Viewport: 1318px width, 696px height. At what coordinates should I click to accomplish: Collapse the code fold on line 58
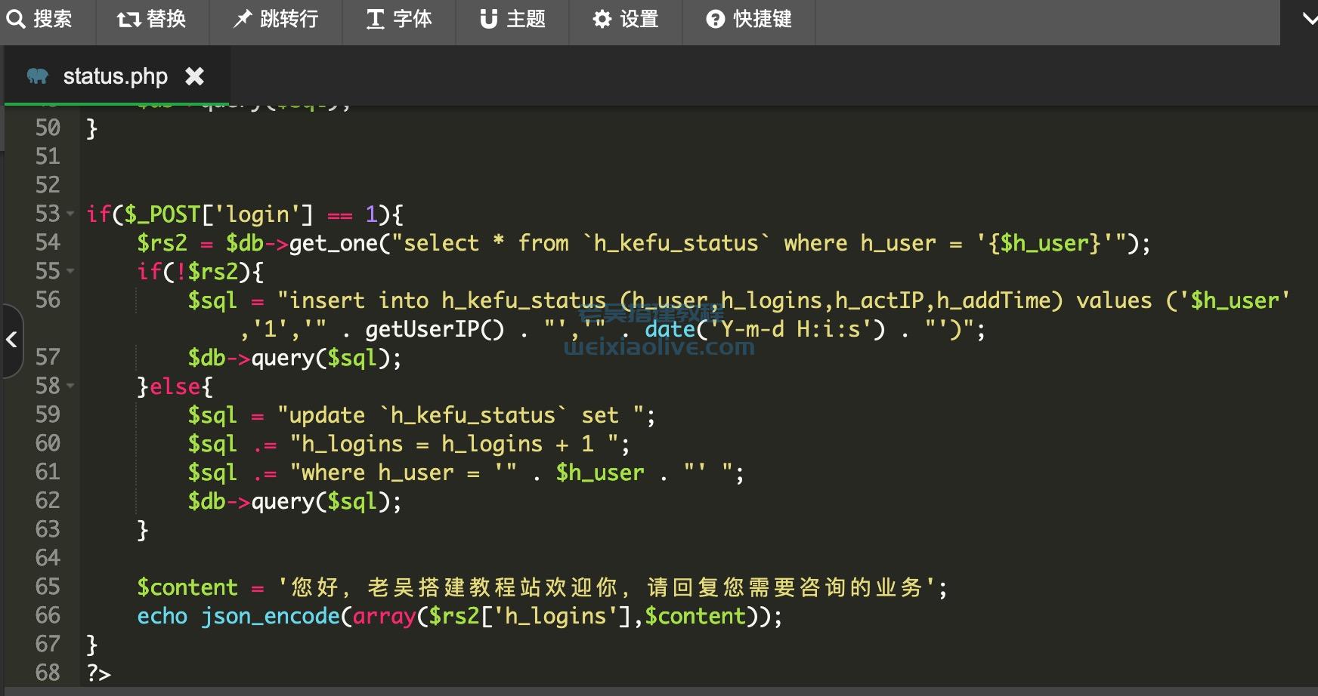point(70,386)
